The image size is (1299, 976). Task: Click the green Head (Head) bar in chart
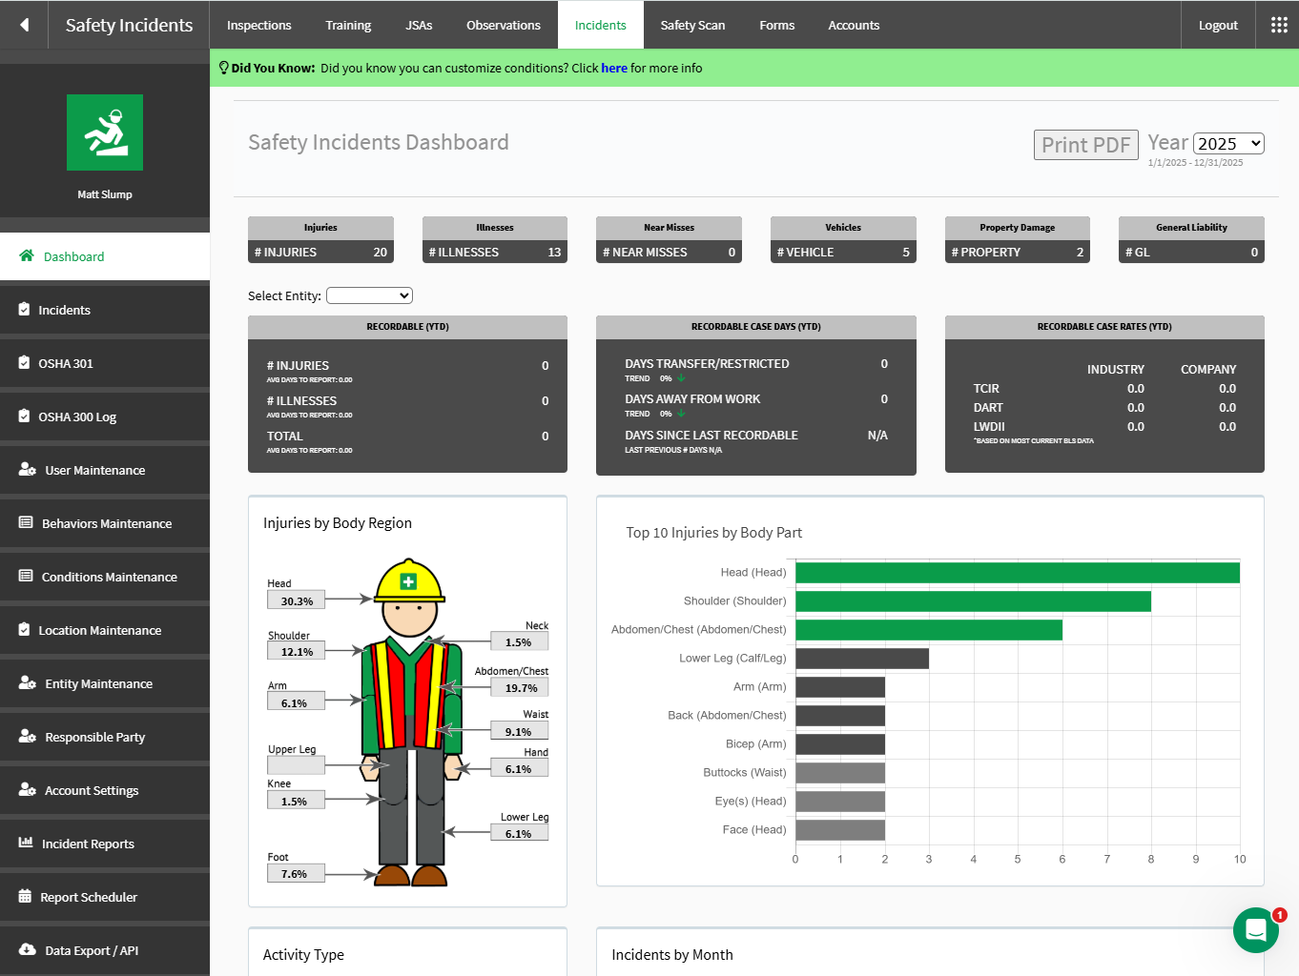point(1018,573)
